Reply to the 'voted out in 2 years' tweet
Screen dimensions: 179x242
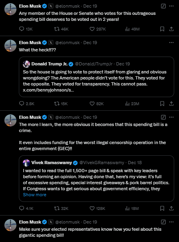click(x=22, y=29)
